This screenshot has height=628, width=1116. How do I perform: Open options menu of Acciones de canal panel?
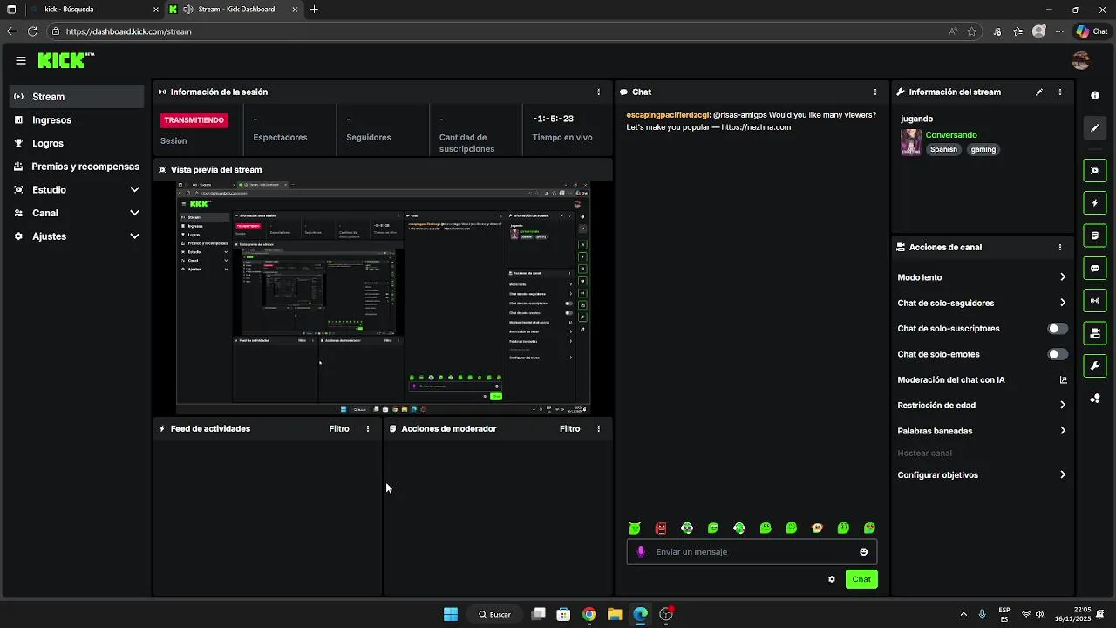coord(1060,247)
